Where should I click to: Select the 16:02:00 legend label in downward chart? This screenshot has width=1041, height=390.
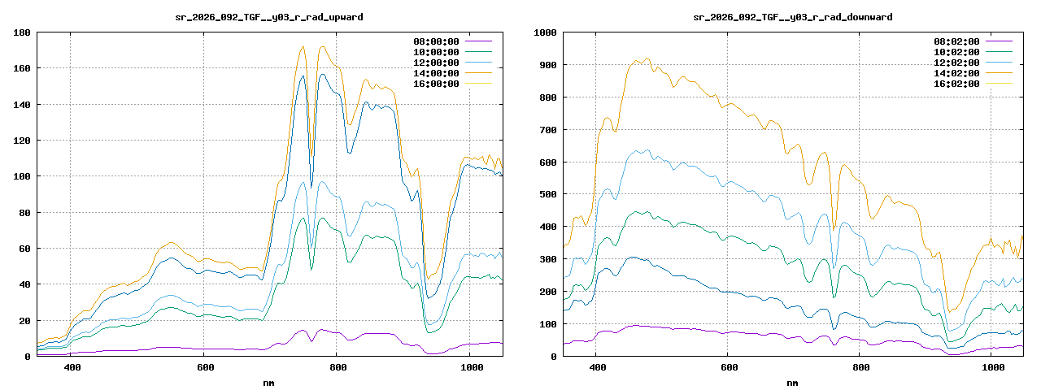956,83
